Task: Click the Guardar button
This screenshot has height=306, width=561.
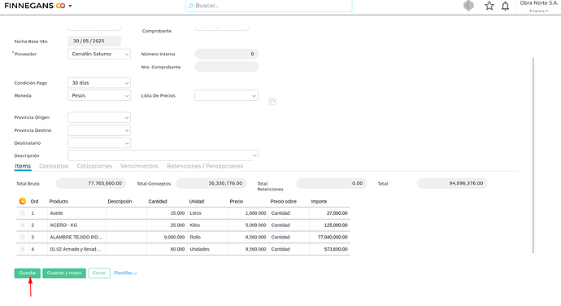Action: coord(27,273)
